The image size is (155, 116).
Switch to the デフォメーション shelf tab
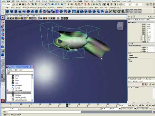[42, 7]
